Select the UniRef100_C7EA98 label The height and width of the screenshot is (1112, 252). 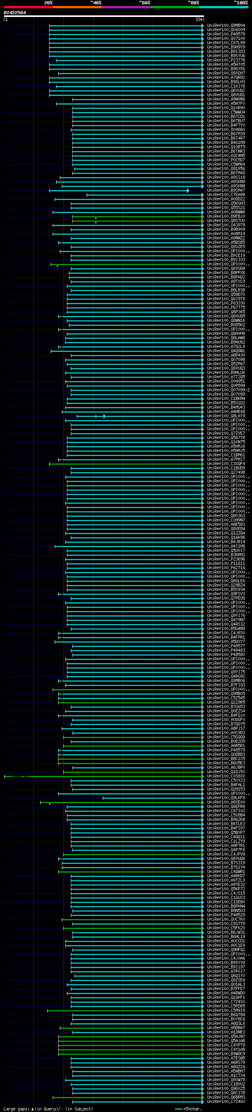tap(226, 195)
